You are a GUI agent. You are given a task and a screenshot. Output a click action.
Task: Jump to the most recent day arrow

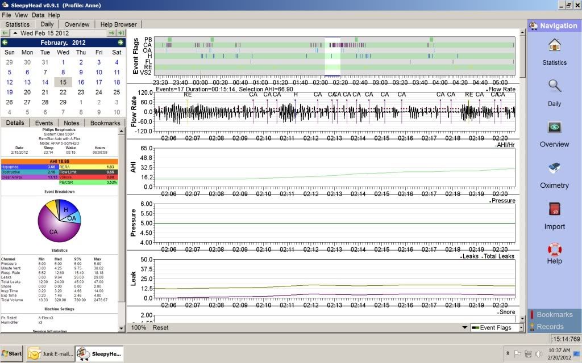(122, 33)
